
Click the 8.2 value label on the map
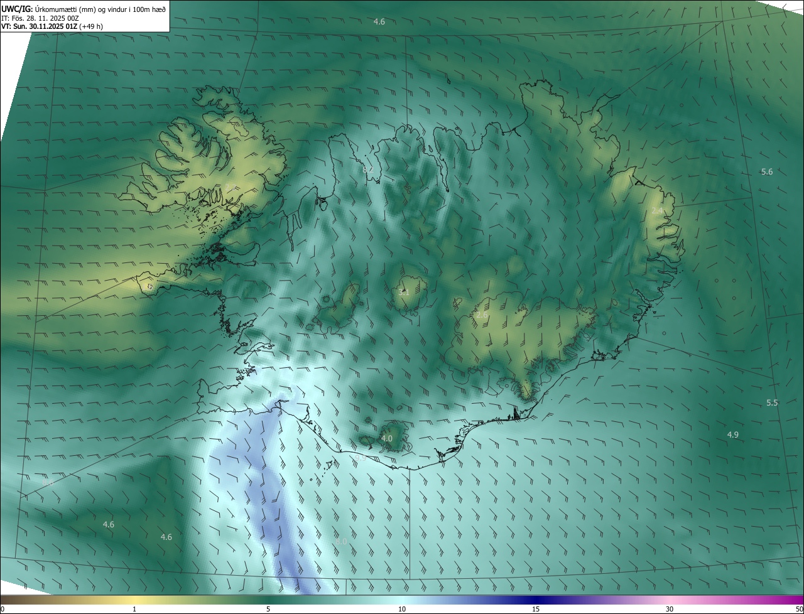coord(368,170)
